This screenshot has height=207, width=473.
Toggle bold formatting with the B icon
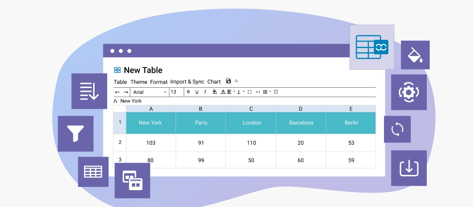pos(189,92)
